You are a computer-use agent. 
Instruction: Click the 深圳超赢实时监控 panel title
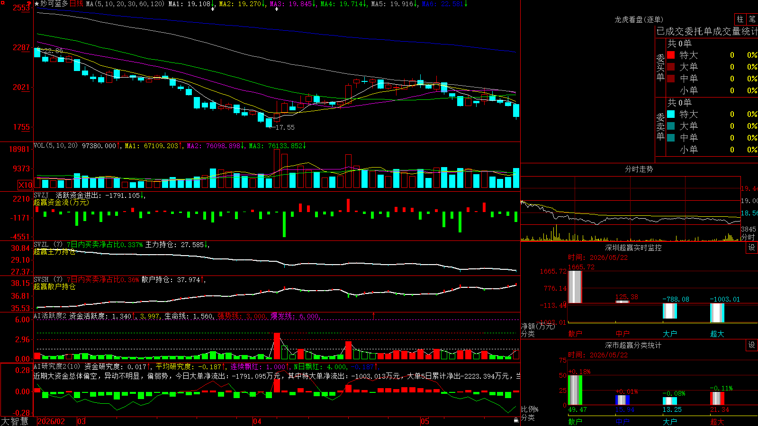633,248
